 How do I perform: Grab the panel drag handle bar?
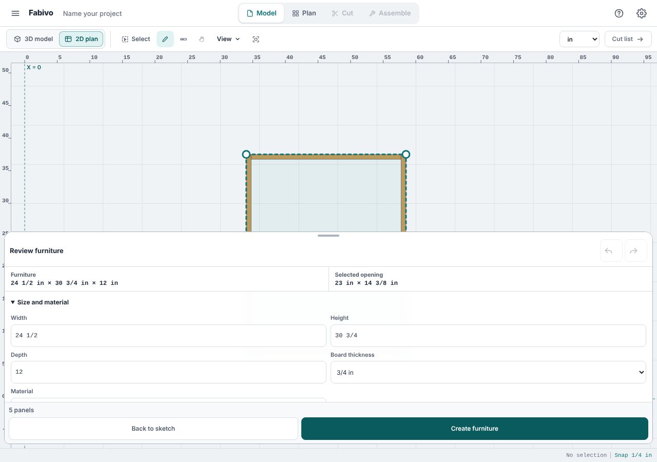click(328, 236)
